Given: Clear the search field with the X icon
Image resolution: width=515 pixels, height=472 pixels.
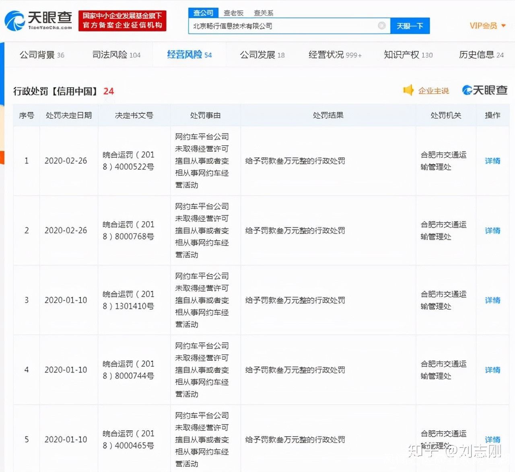Looking at the screenshot, I should (381, 26).
